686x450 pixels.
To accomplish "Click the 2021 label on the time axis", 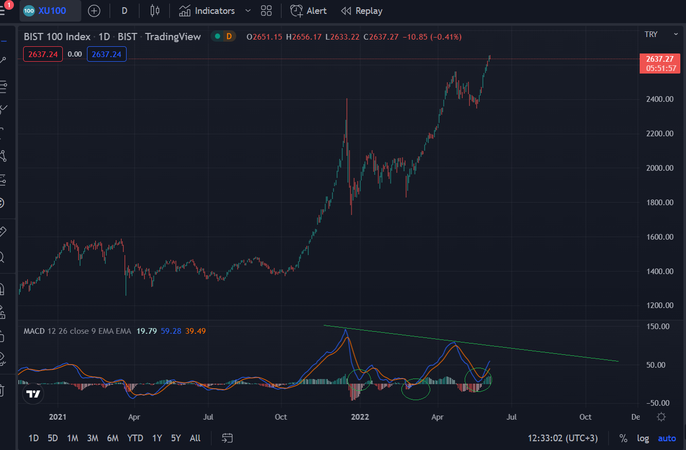I will pyautogui.click(x=58, y=417).
